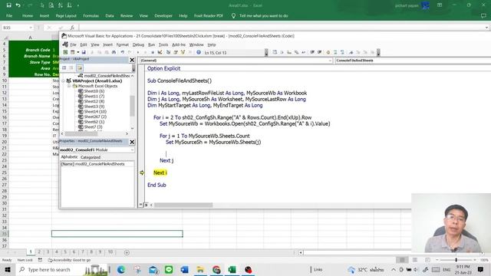
Task: Click Comment Block icon in Edit toolbar
Action: pyautogui.click(x=335, y=52)
